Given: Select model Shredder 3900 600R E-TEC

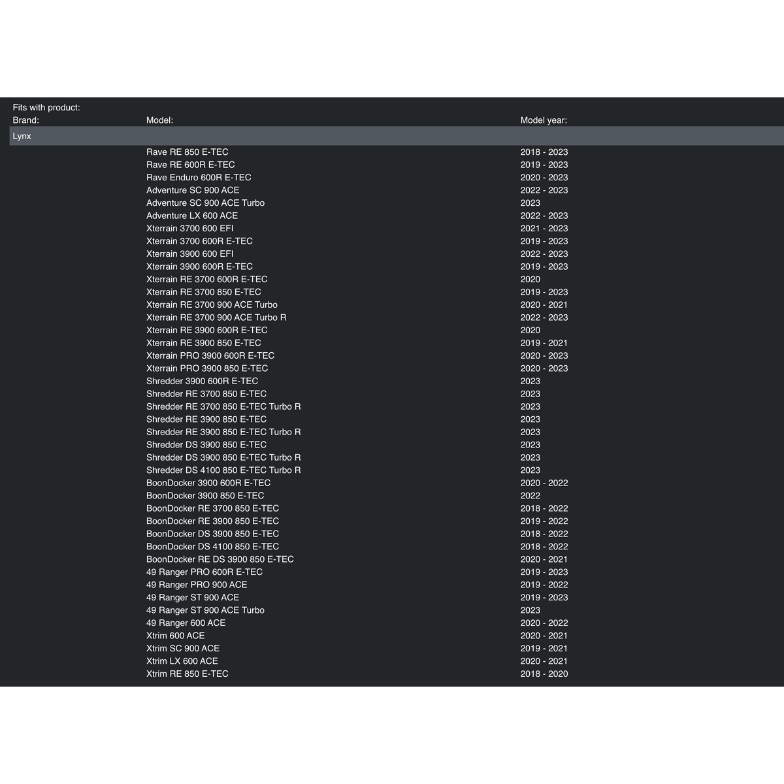Looking at the screenshot, I should (x=202, y=381).
